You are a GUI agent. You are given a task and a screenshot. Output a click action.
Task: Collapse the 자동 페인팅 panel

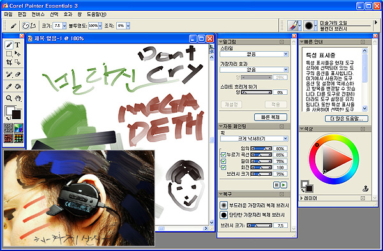coord(221,127)
